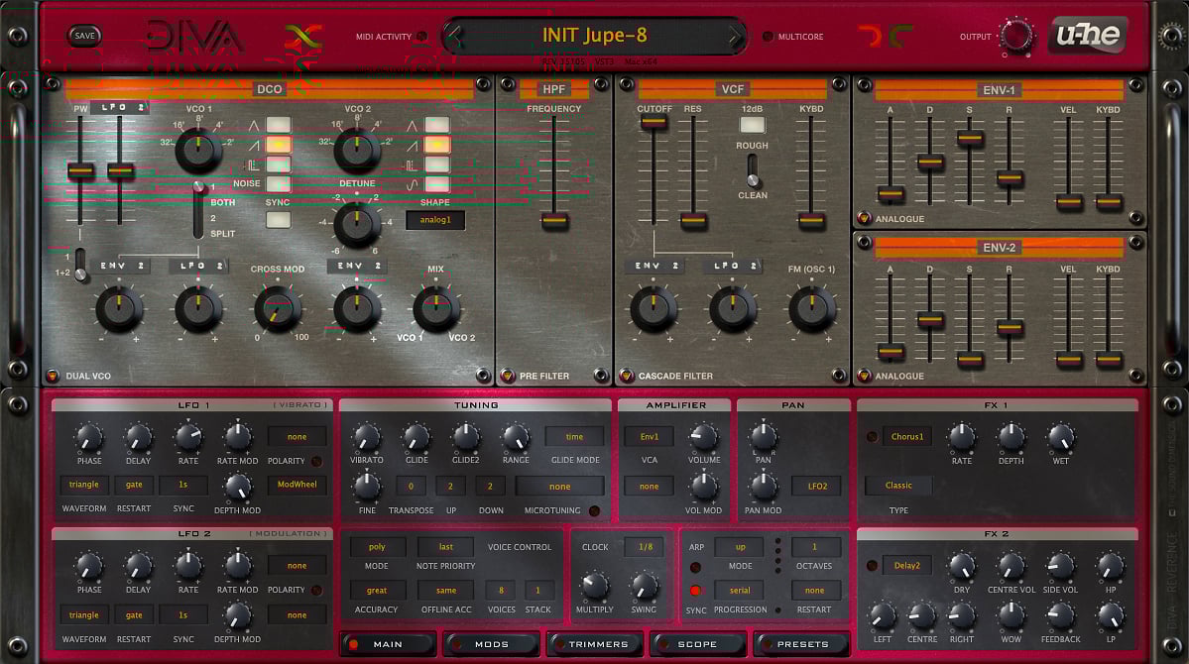Image resolution: width=1189 pixels, height=664 pixels.
Task: Open the ENV-1 ANALOGUE model selector triangle
Action: pos(864,219)
